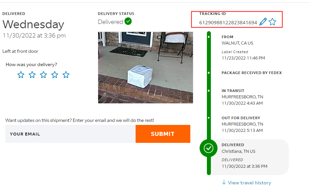Click the green Delivered status checkmark icon
This screenshot has width=310, height=192.
click(x=128, y=22)
